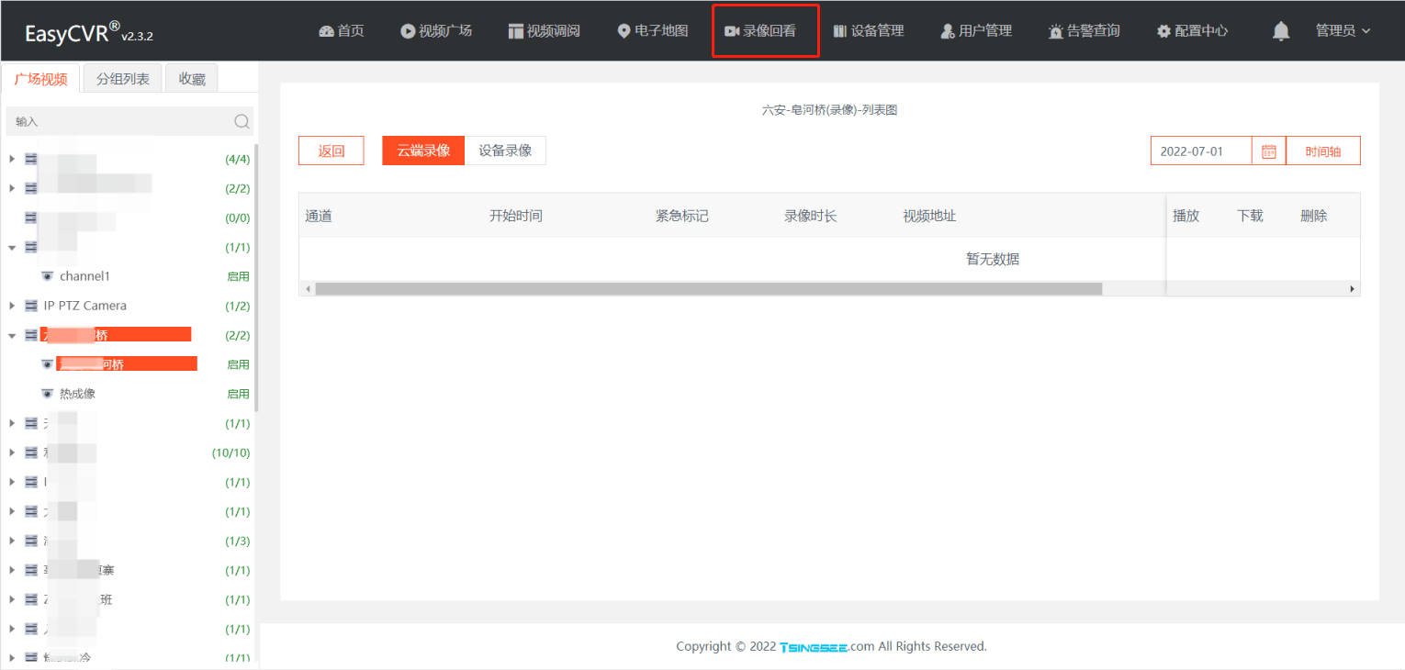Expand the device group showing (4/4)
Screen dimensions: 1405x670
pyautogui.click(x=12, y=159)
